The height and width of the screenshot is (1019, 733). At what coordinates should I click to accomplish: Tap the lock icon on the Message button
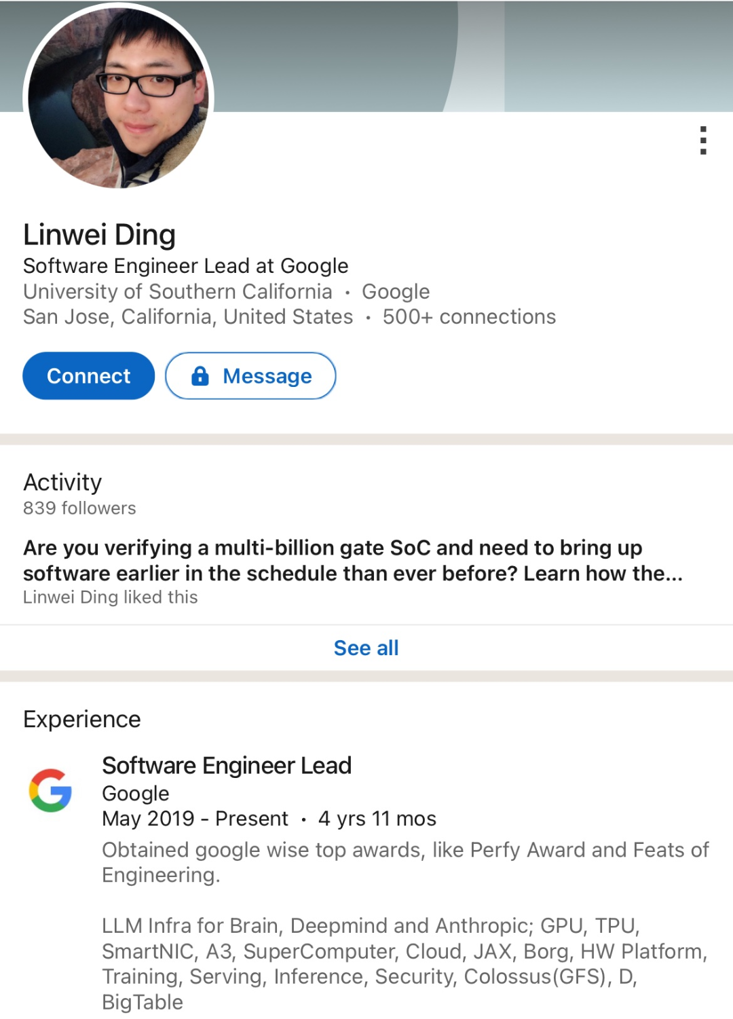point(200,375)
